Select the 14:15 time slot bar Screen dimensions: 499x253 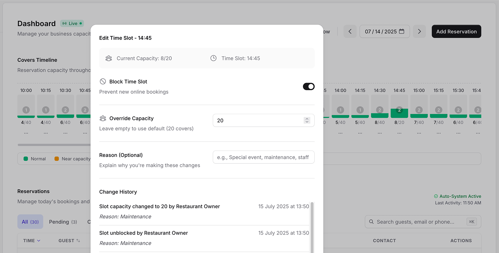360,106
